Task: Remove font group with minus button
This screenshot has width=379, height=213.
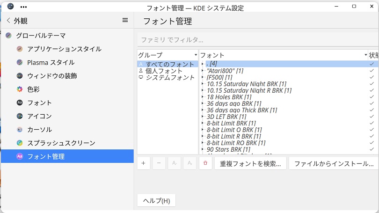Action: pyautogui.click(x=159, y=163)
